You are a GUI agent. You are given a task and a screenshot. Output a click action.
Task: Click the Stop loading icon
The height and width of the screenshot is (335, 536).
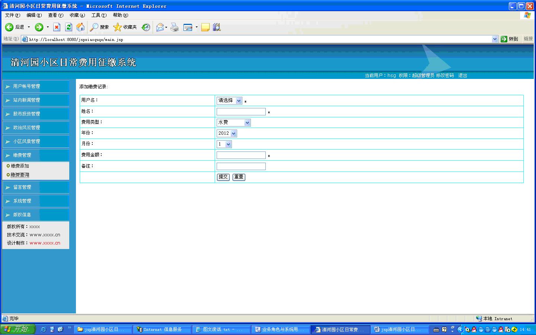pyautogui.click(x=57, y=27)
